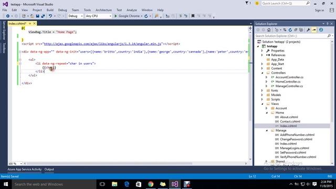Click the angularjs script URL link
336x189 pixels.
tap(102, 44)
